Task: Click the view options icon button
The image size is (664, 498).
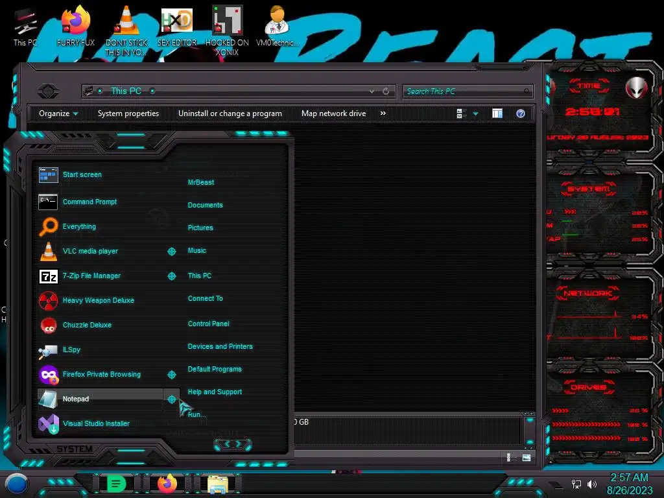Action: tap(462, 113)
